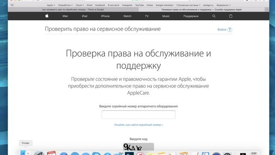Click the Apple logo in the site navigation
275x155 pixels.
[x=47, y=16]
